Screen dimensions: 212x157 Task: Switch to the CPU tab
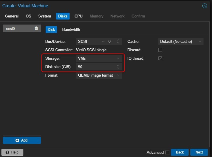[x=78, y=16]
